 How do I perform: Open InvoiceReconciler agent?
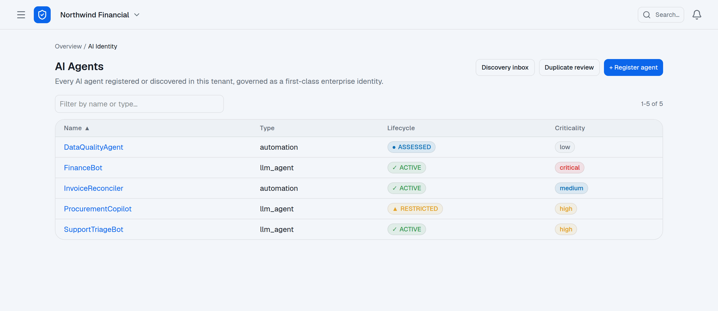93,188
